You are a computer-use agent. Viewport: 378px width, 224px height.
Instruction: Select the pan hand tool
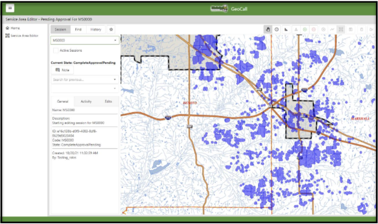click(x=268, y=29)
